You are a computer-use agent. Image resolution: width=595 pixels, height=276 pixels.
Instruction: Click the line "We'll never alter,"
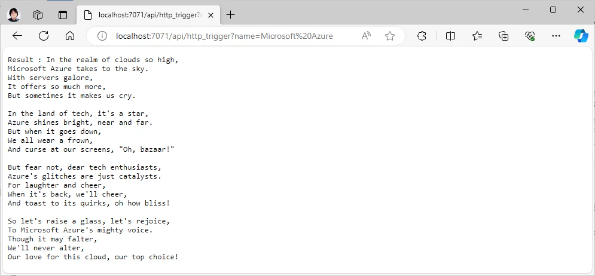46,248
